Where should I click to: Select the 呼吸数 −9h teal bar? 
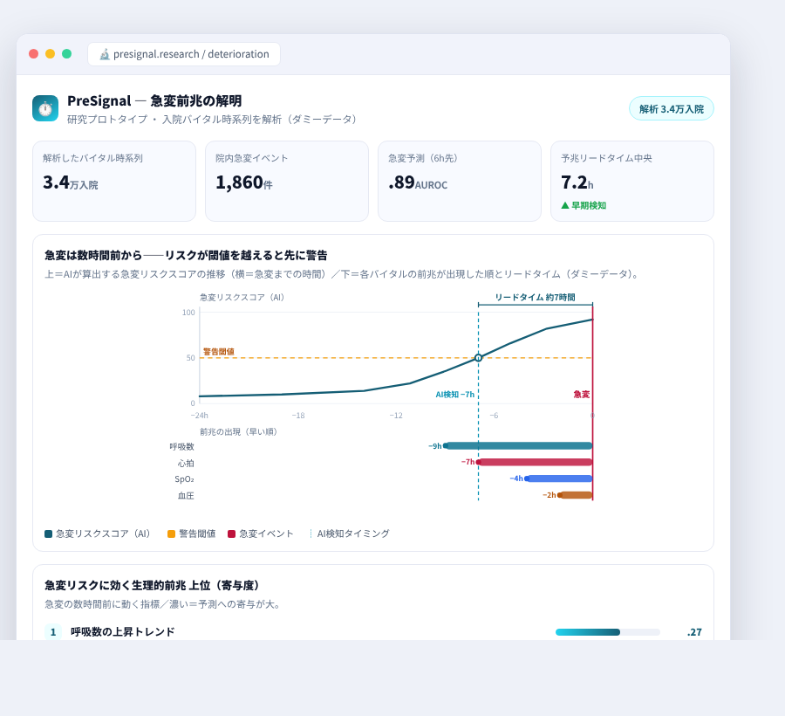pos(518,446)
